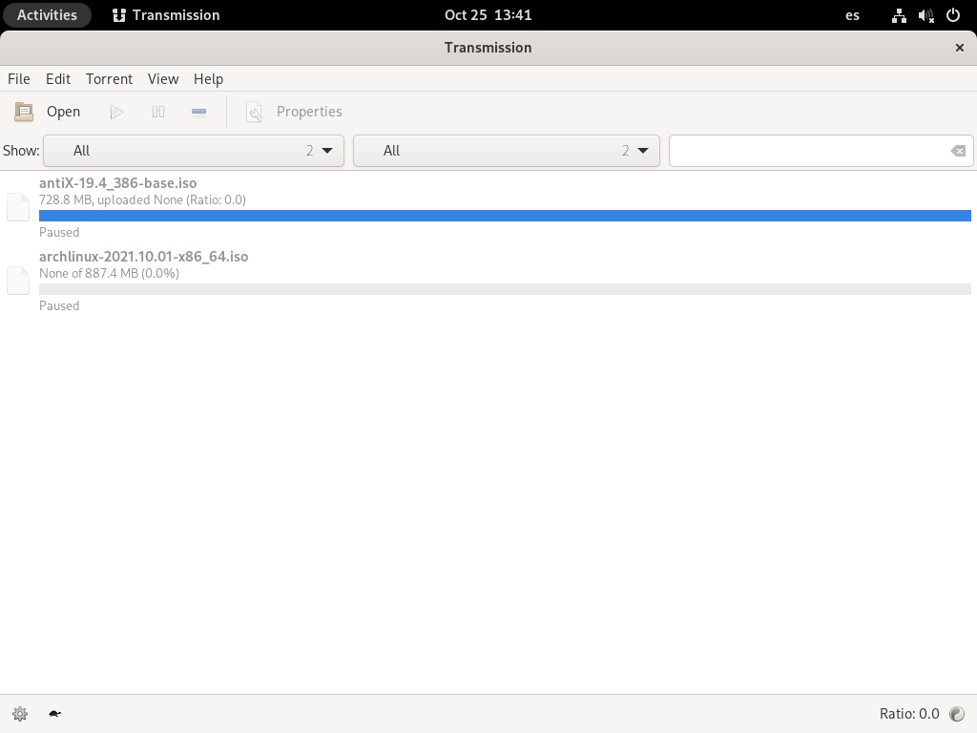Screen dimensions: 977x733
Task: Click the Open label in toolbar
Action: tap(64, 112)
